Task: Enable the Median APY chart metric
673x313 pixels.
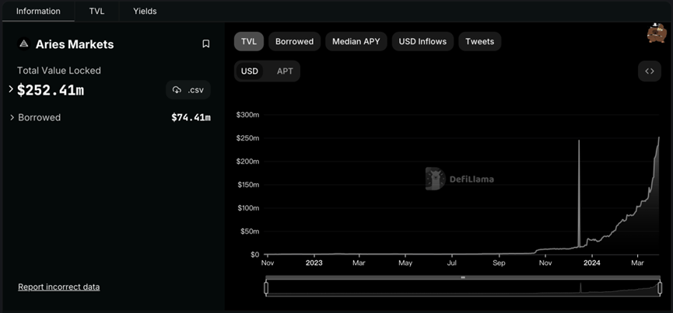Action: click(356, 41)
